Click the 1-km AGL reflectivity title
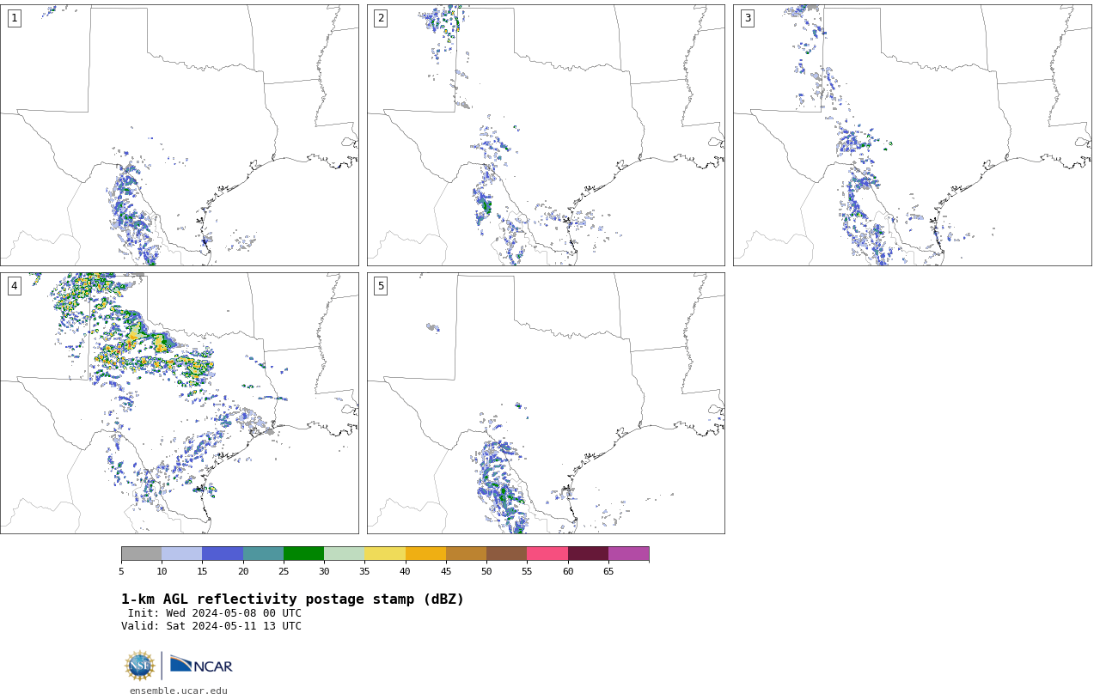 292,600
